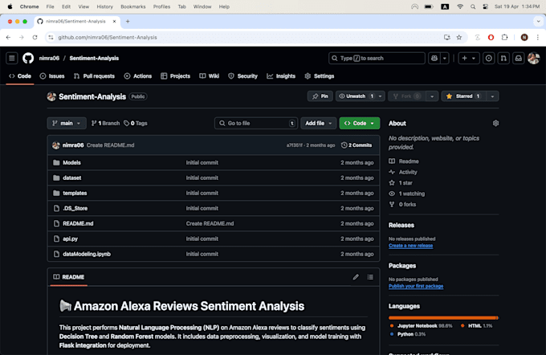Screen dimensions: 546x355
Task: Switch to the Code tab
Action: [x=20, y=76]
